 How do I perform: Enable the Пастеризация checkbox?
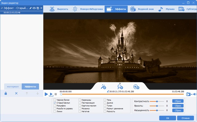click(80, 103)
